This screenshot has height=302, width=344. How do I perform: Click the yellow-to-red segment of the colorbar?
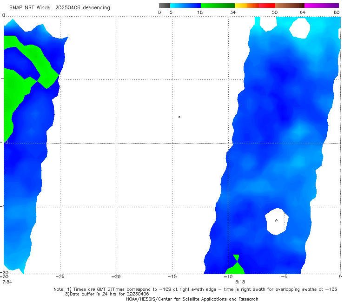[x=255, y=6]
